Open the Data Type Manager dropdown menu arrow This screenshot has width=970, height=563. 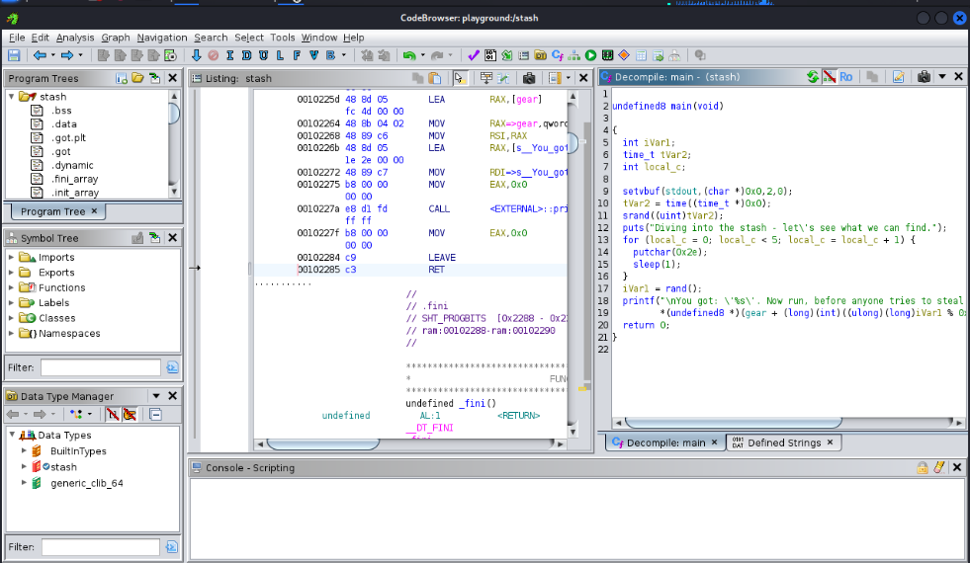(x=156, y=396)
